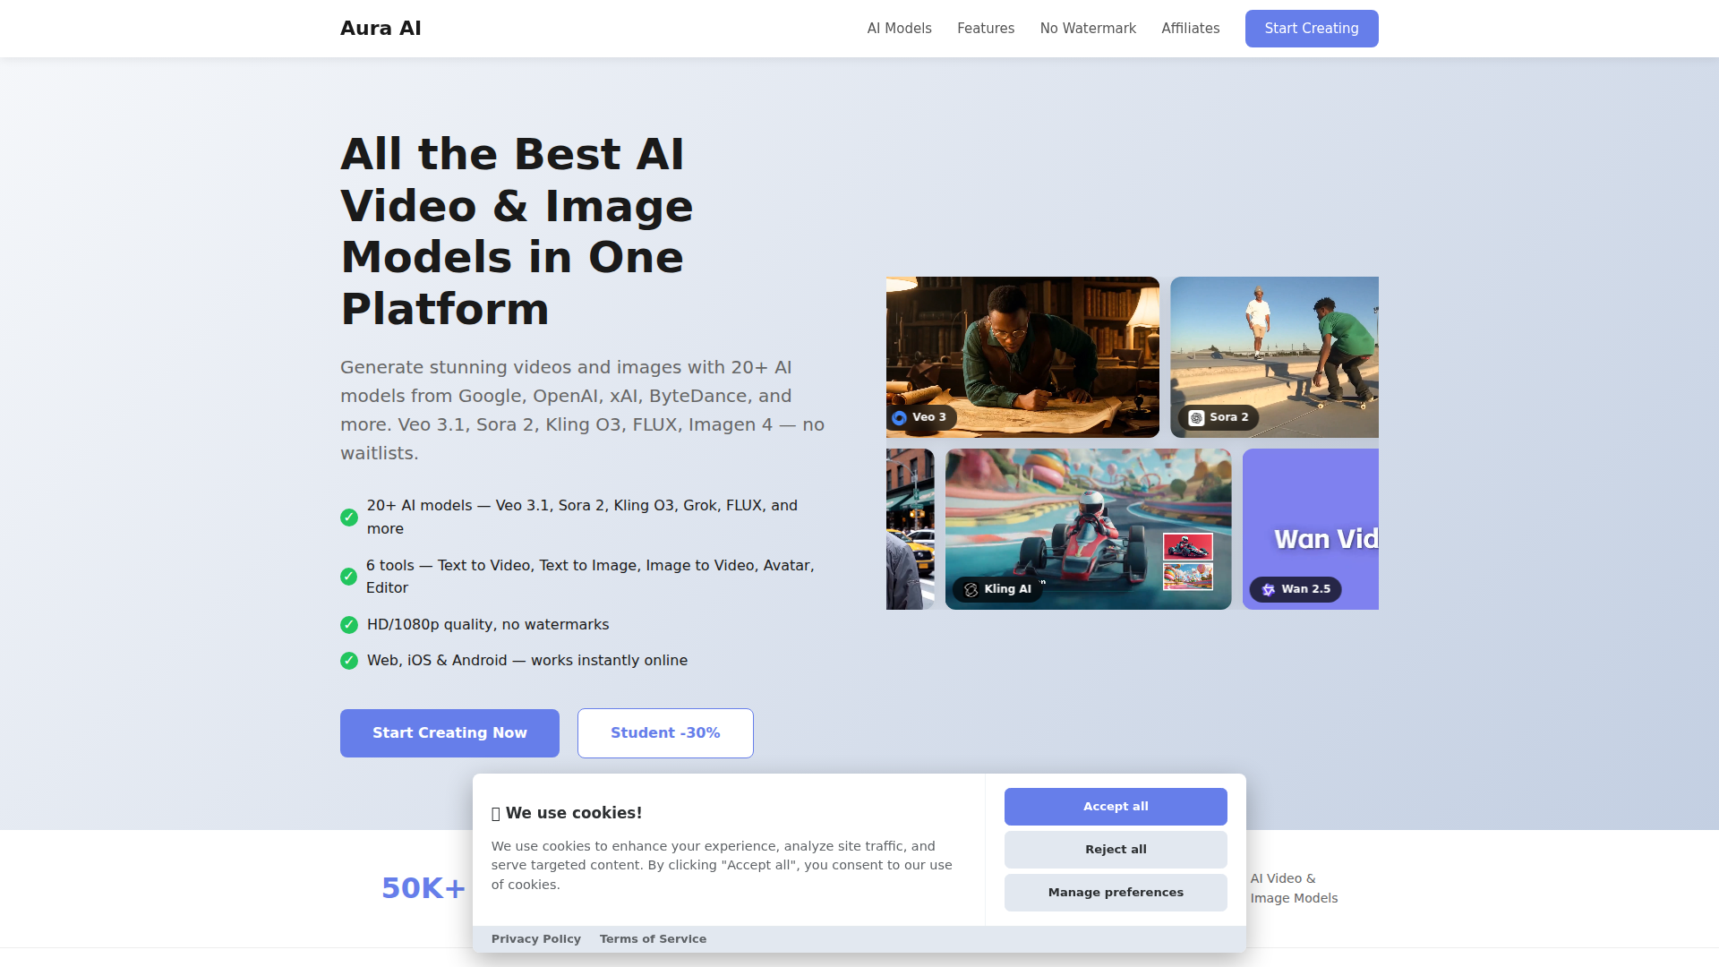
Task: Reject all cookies
Action: 1116,850
